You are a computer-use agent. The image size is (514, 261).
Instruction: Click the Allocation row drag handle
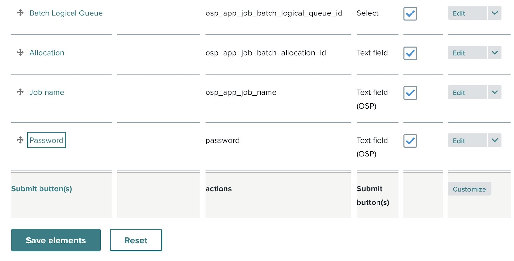coord(20,52)
